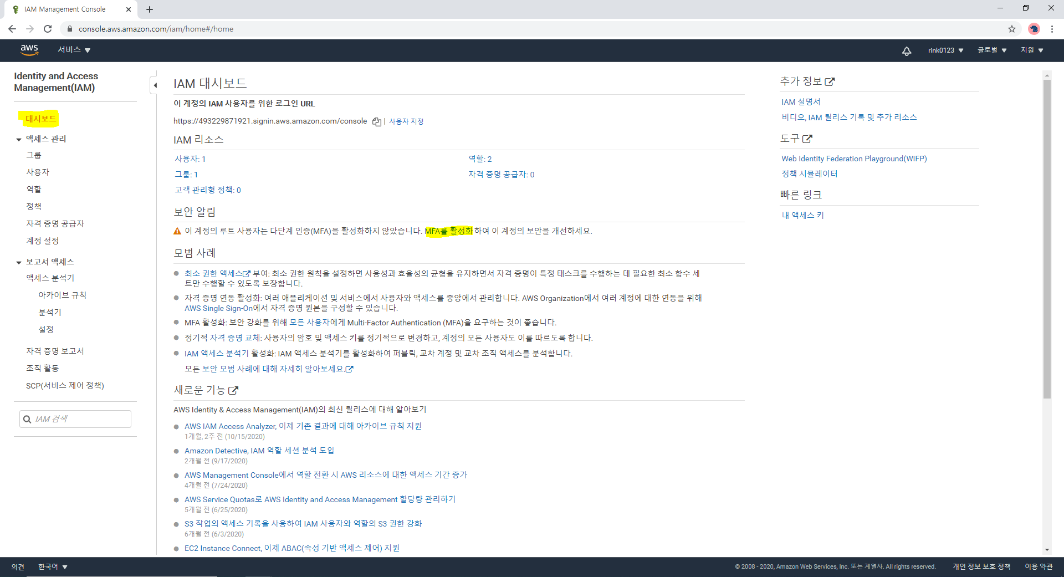Bookmark this page with star icon

1012,29
